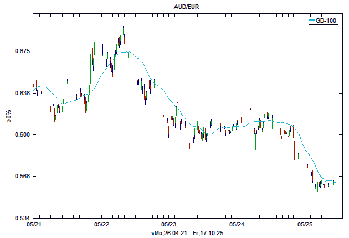Jump to the 05/22 date axis label

[101, 225]
